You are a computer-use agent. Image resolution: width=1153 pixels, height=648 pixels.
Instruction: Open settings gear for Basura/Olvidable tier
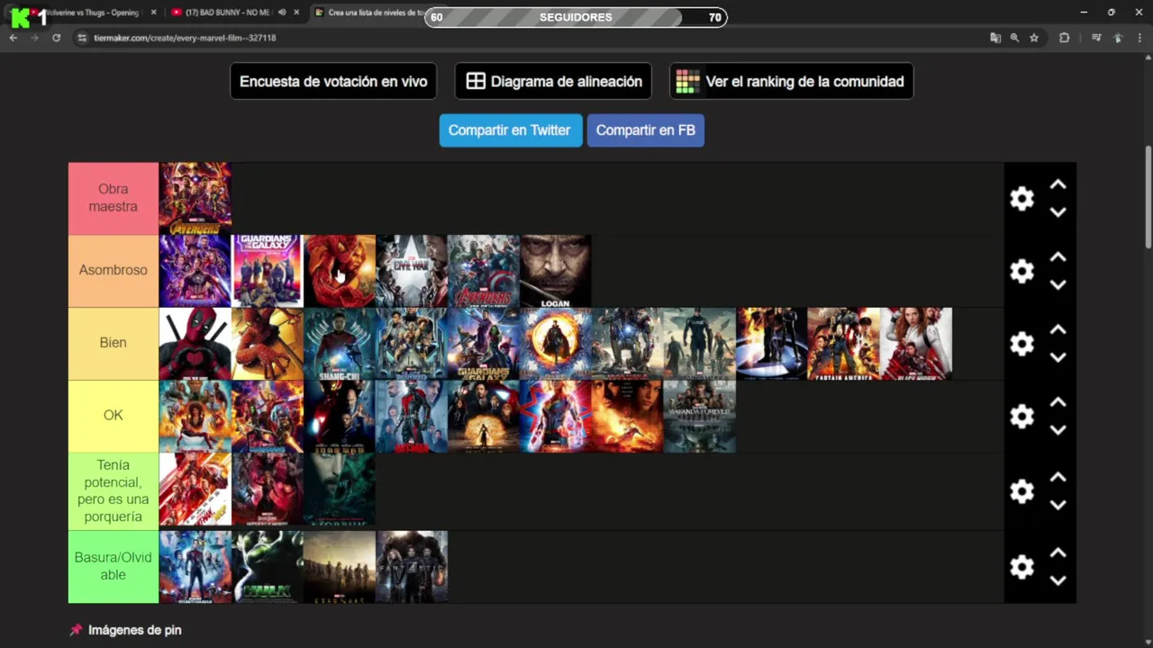pos(1021,566)
